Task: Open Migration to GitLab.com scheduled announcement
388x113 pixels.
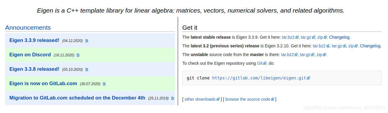Action: pyautogui.click(x=77, y=98)
